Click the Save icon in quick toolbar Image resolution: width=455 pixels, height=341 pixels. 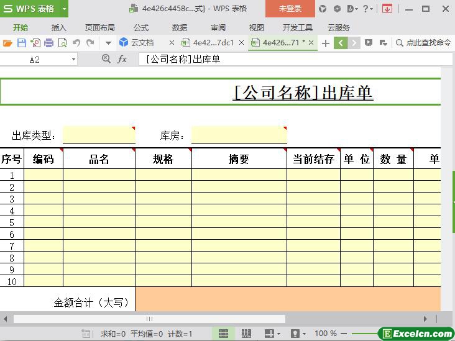click(21, 43)
